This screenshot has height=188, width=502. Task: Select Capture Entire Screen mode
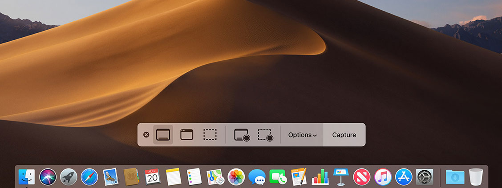163,135
